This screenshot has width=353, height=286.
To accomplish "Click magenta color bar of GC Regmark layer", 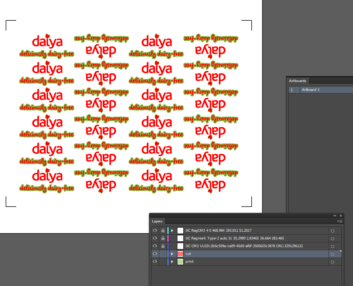I will tap(168, 238).
